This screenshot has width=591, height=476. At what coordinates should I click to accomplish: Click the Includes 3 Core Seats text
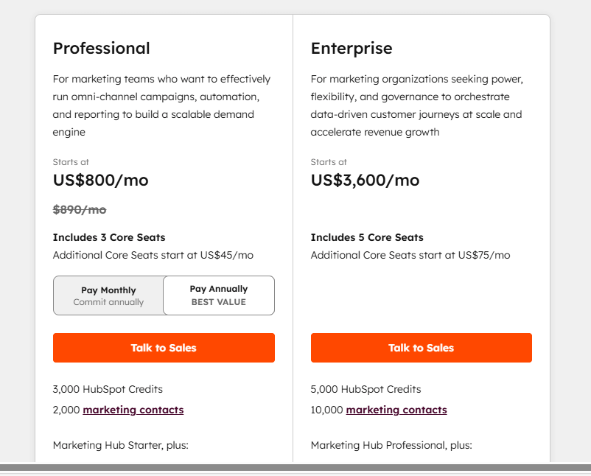(109, 237)
